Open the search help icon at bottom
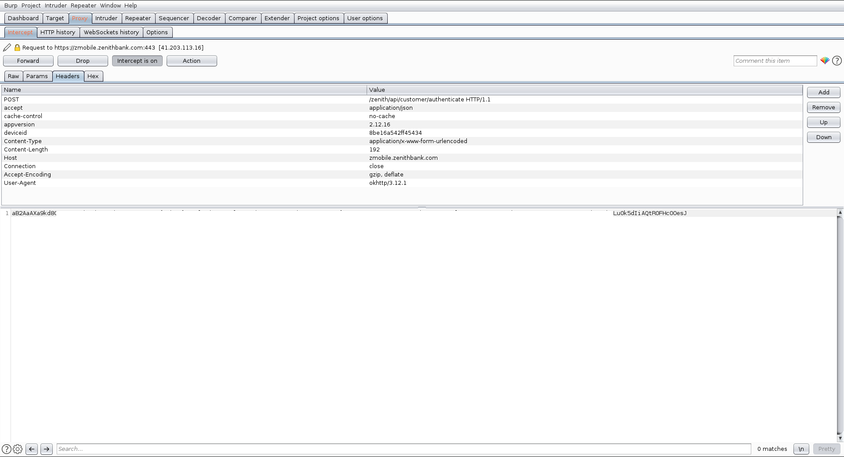Image resolution: width=844 pixels, height=457 pixels. pos(7,449)
